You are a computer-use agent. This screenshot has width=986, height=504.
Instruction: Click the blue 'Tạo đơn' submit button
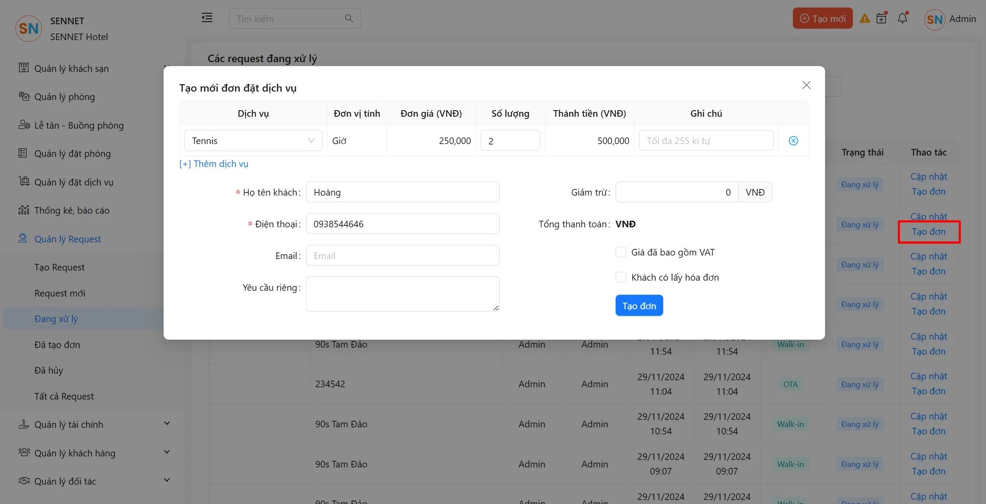[x=639, y=306]
